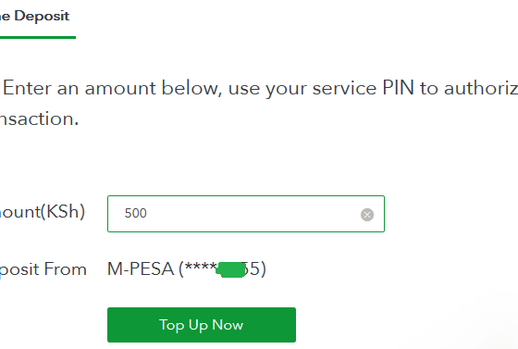Click the word "M-PESA" in the Deposit From row
The width and height of the screenshot is (518, 349).
point(141,269)
